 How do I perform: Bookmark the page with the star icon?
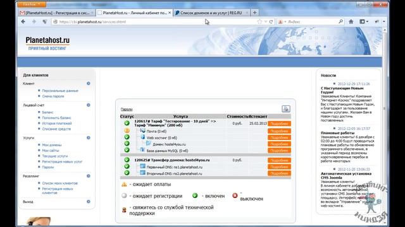pos(259,22)
